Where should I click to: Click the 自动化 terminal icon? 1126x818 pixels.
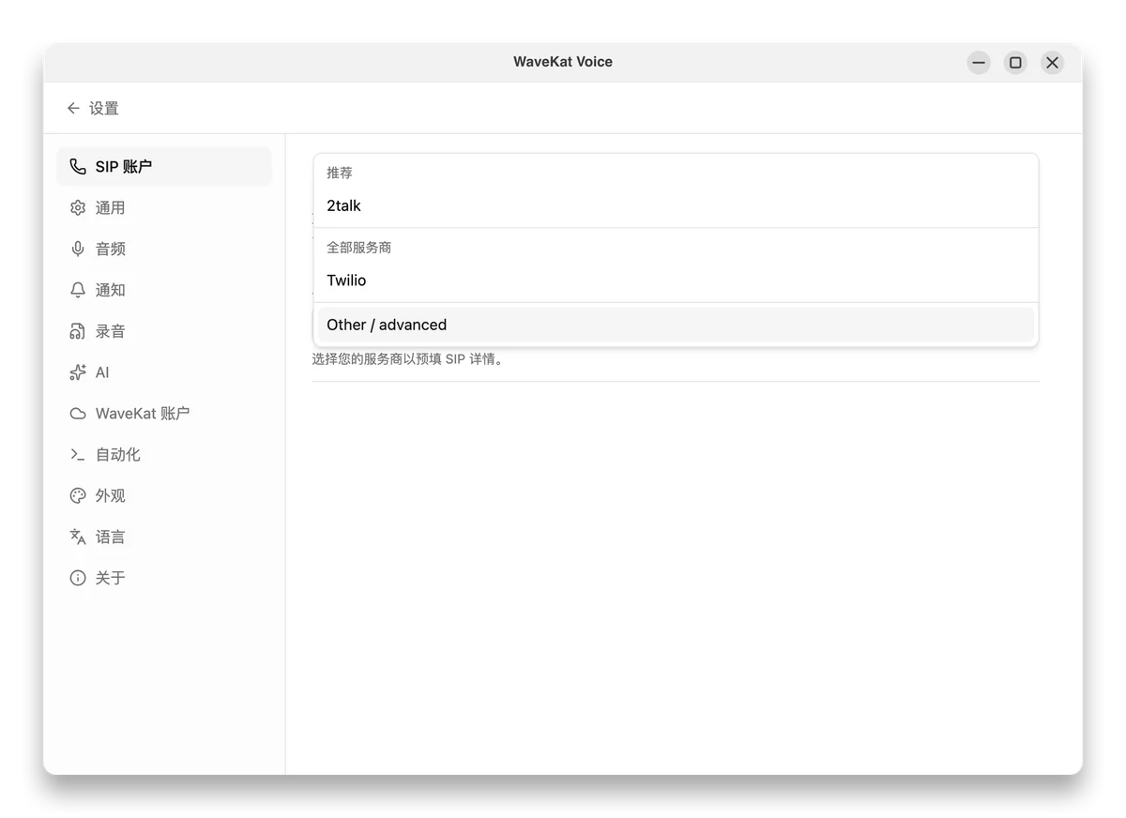tap(78, 455)
